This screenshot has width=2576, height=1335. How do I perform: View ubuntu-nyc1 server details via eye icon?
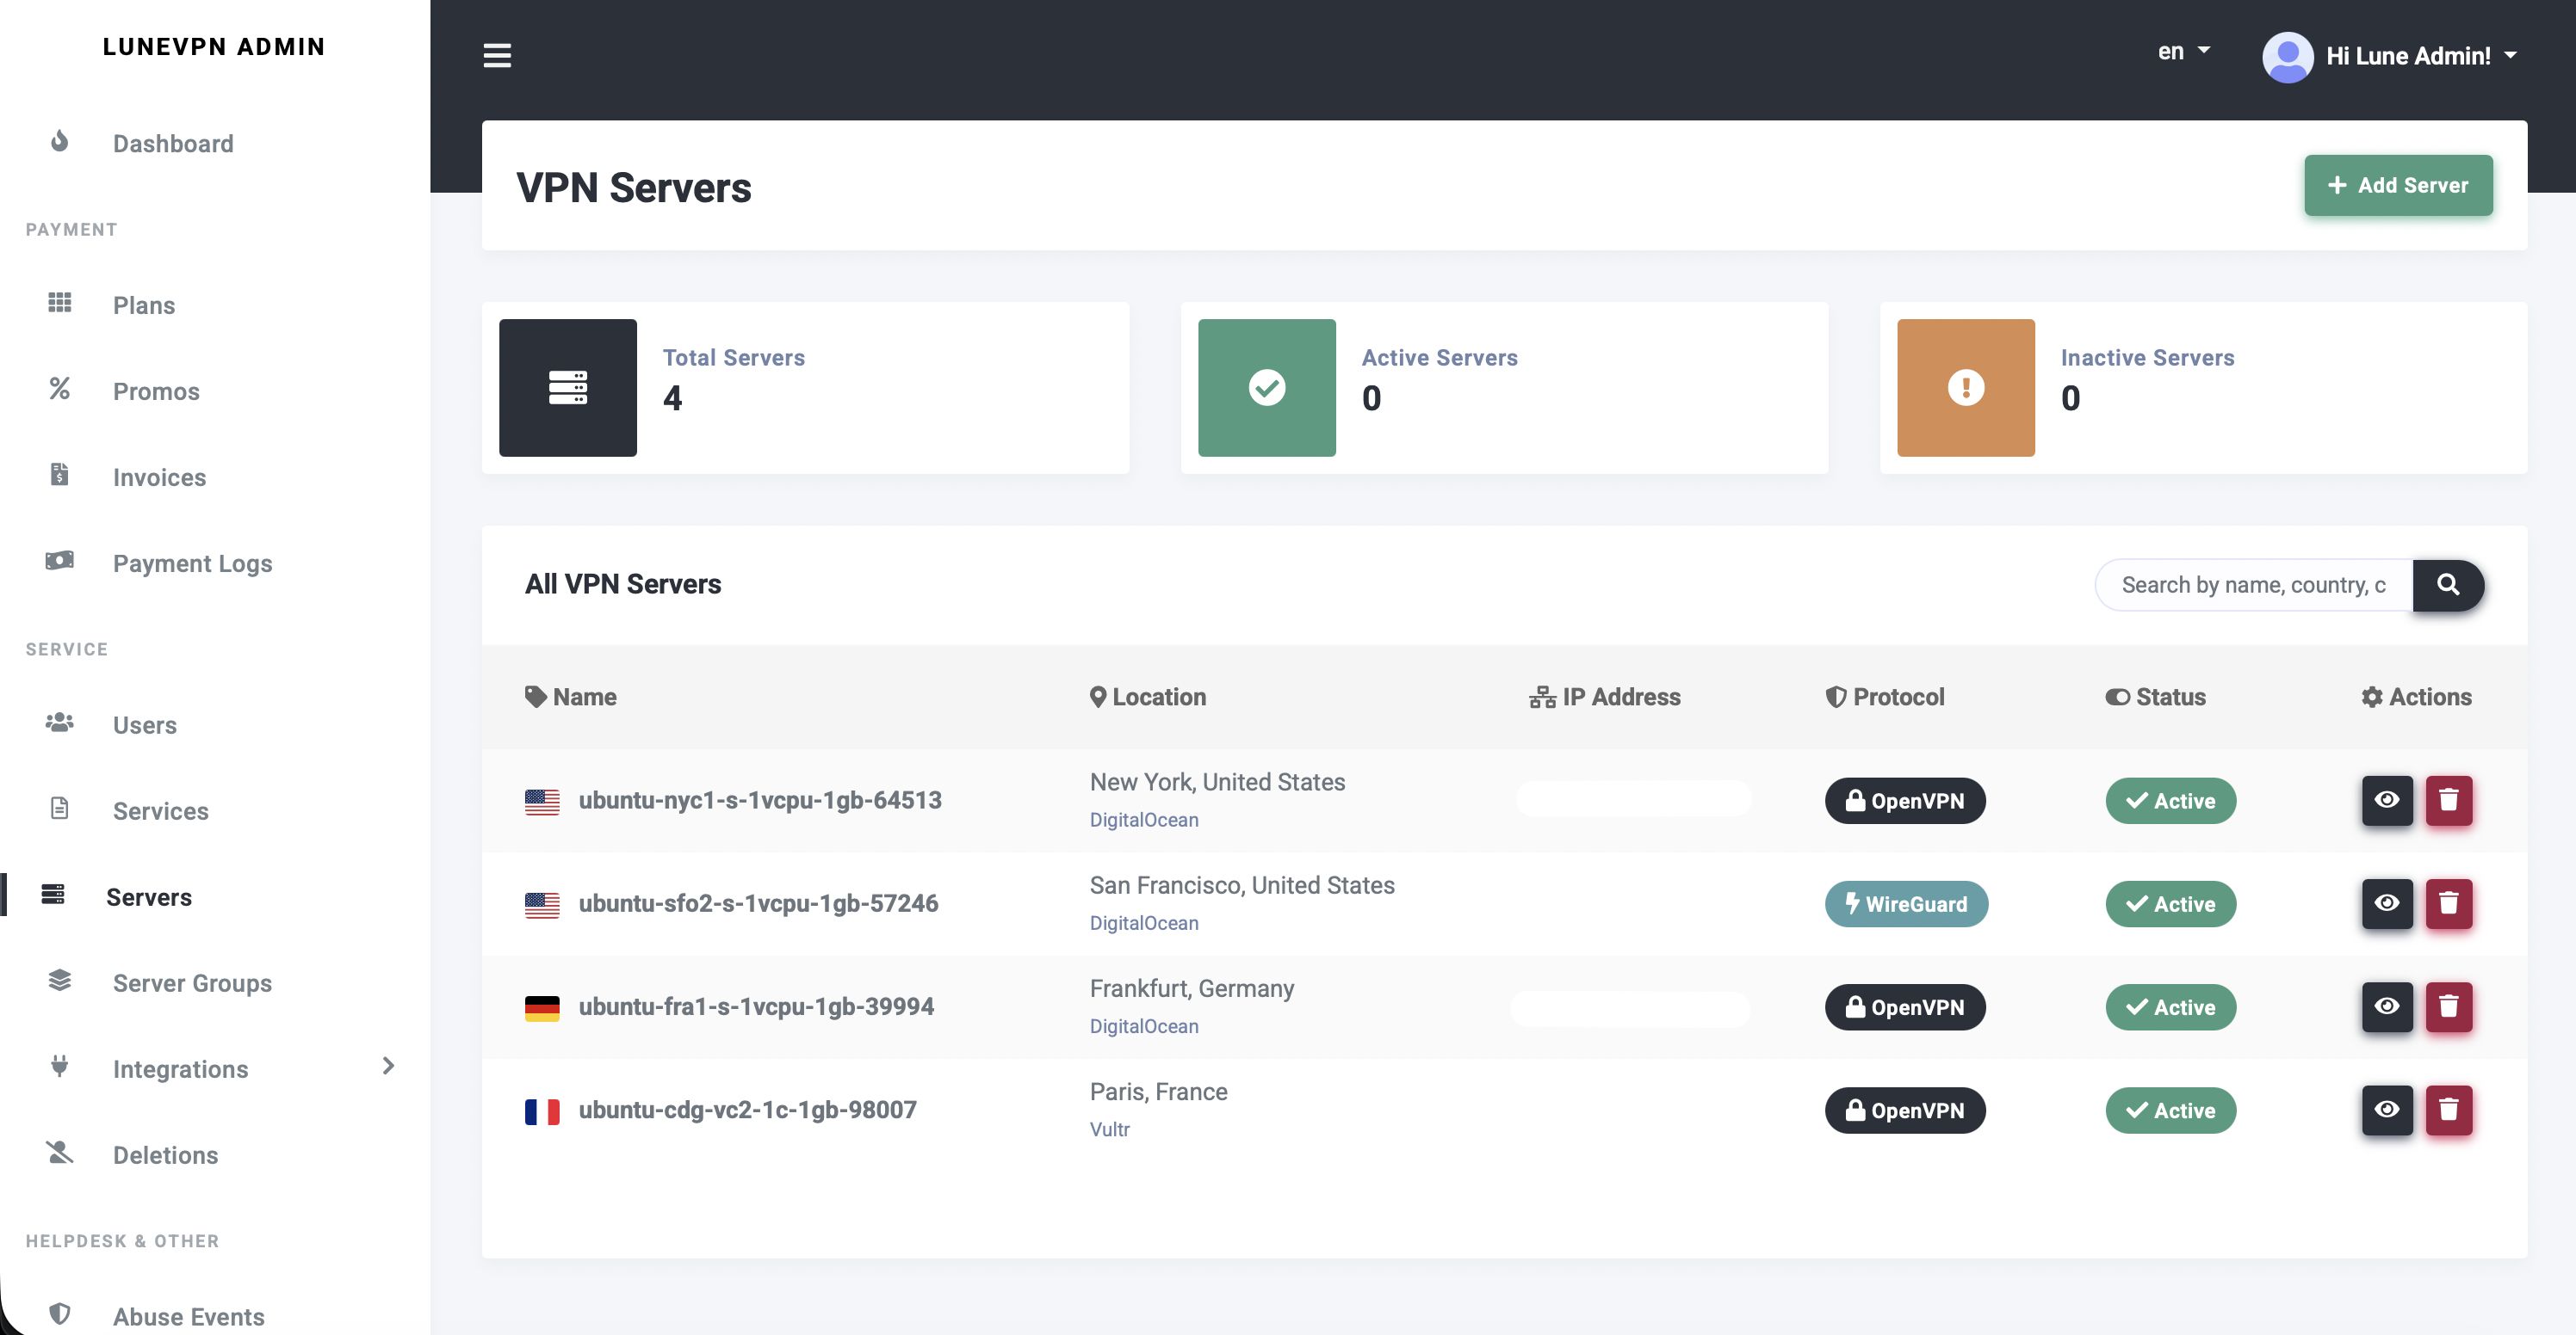pos(2387,801)
